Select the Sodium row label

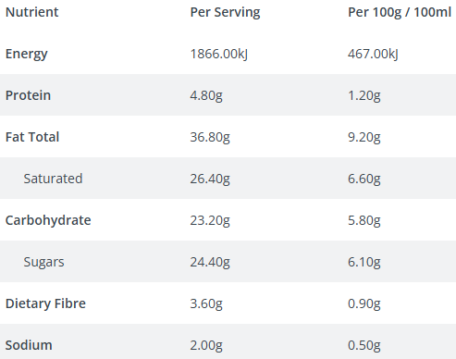[x=29, y=345]
